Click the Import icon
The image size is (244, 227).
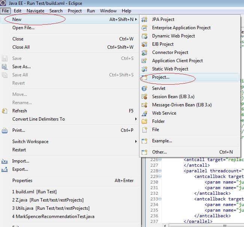(4, 161)
